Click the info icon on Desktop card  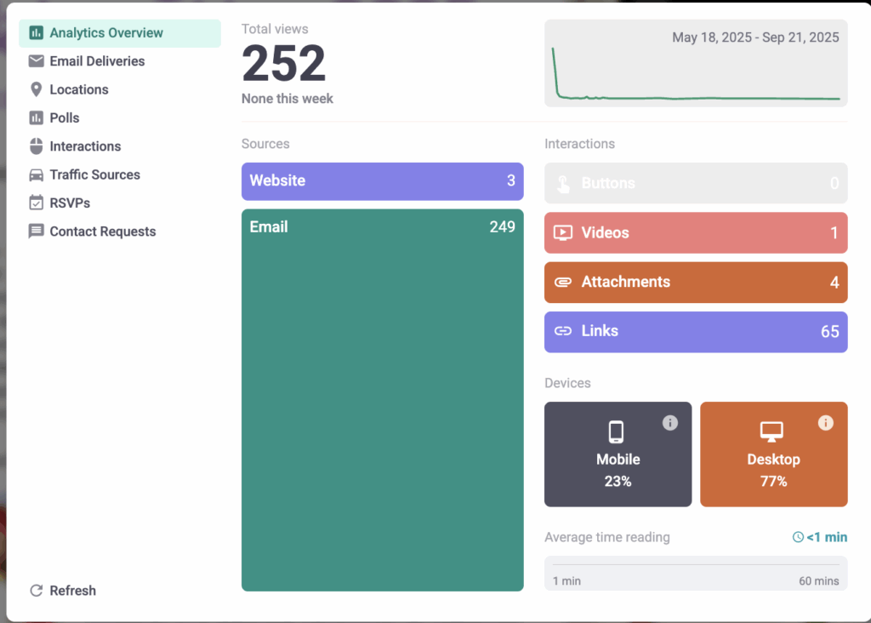click(x=825, y=423)
